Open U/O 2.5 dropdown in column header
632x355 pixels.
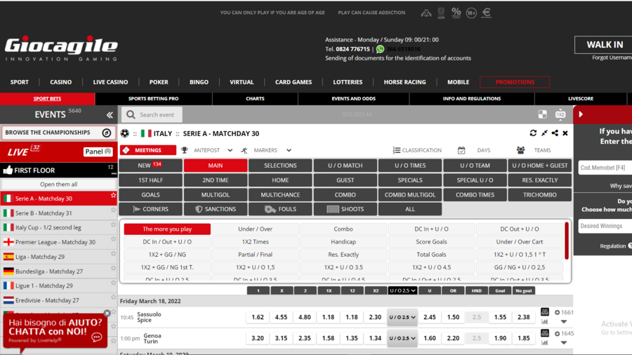tap(402, 290)
